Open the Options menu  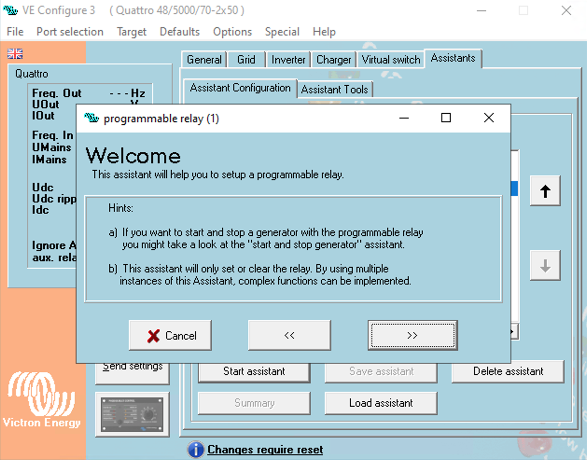[x=232, y=32]
